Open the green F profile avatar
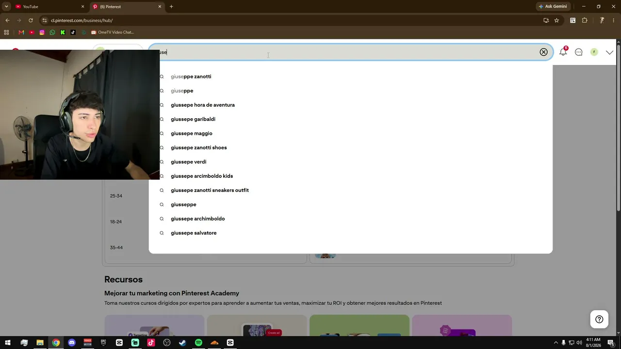 594,52
